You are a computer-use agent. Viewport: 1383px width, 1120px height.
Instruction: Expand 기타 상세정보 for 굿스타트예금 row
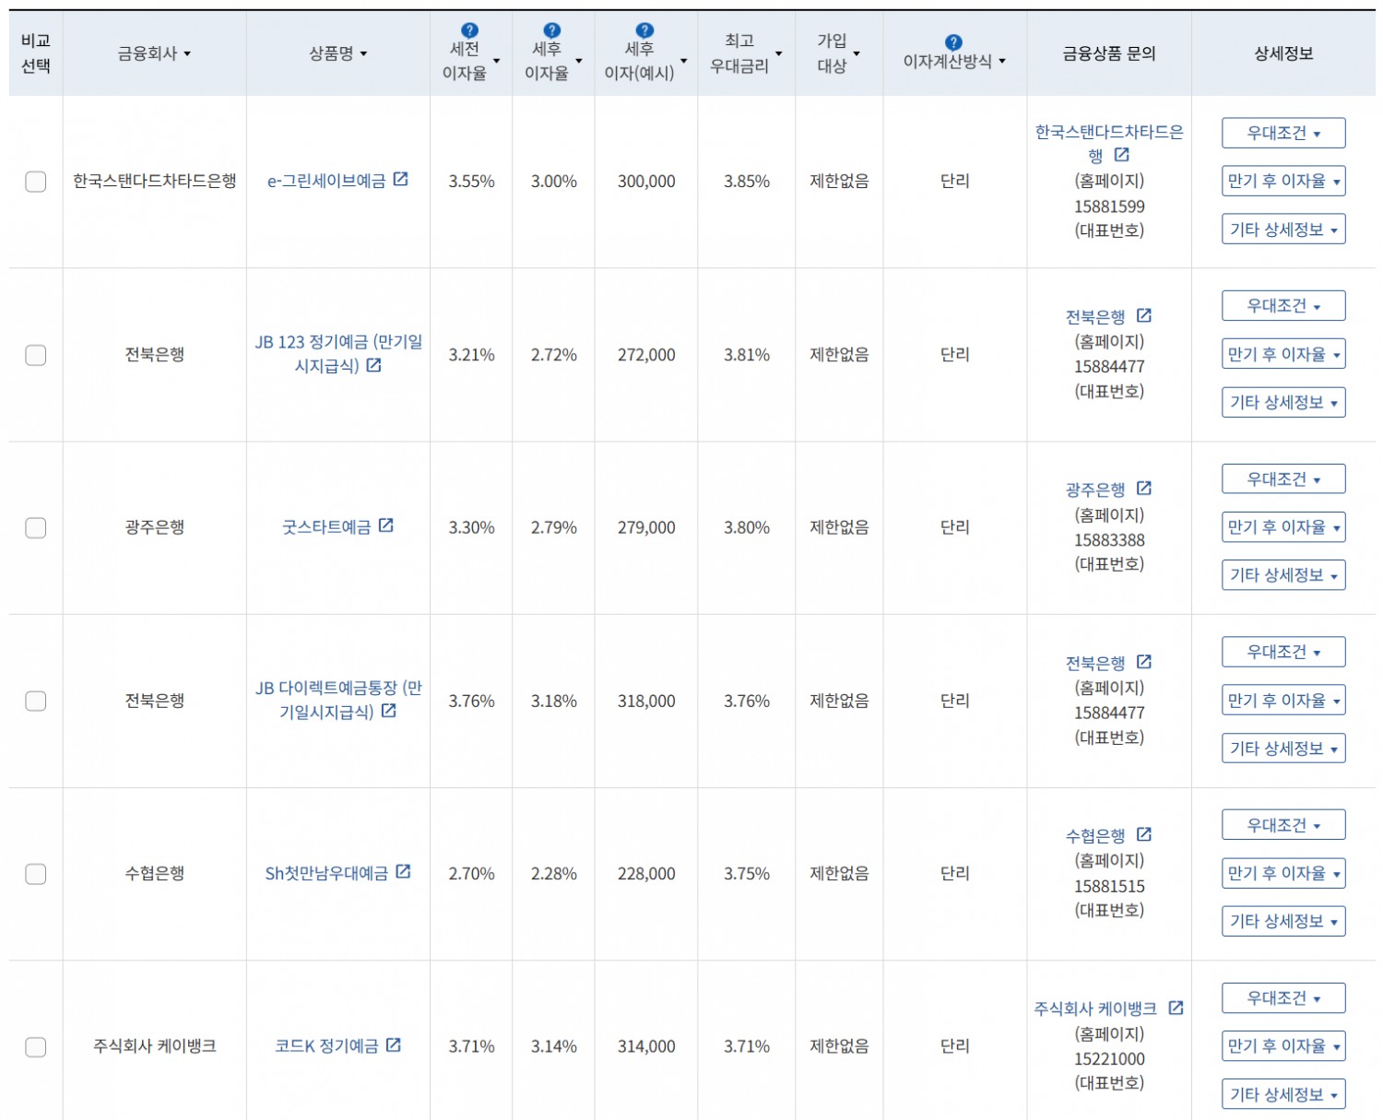[x=1283, y=575]
